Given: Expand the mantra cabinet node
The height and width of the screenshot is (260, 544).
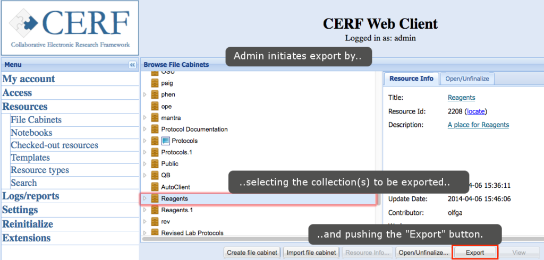Looking at the screenshot, I should [x=145, y=117].
